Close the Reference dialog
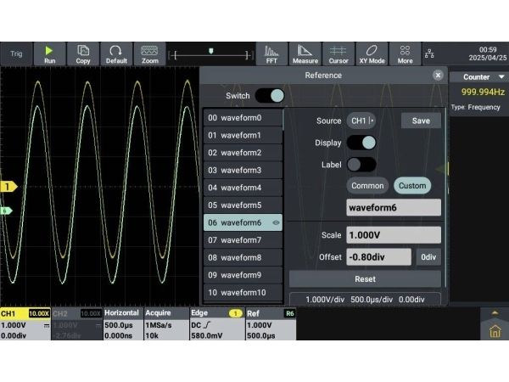Image resolution: width=509 pixels, height=382 pixels. point(438,76)
